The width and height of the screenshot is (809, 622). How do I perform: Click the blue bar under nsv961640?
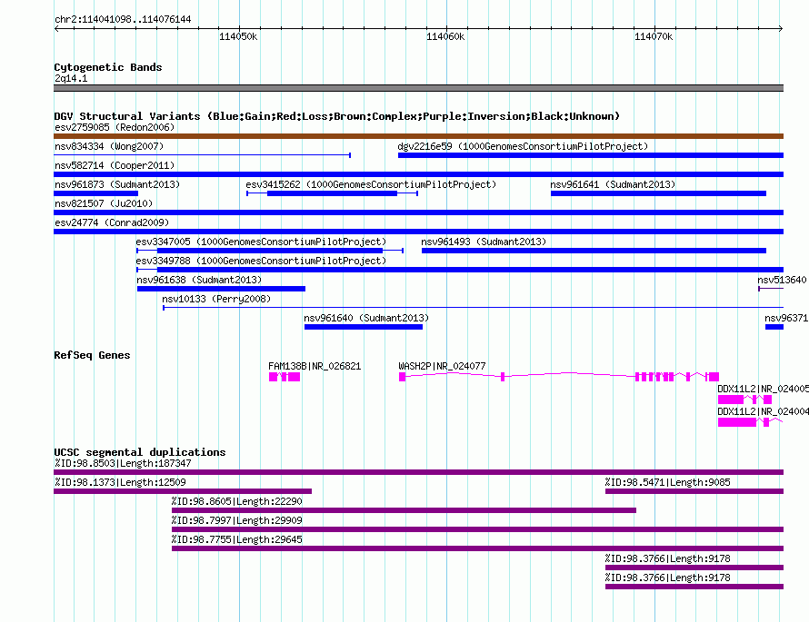click(364, 327)
